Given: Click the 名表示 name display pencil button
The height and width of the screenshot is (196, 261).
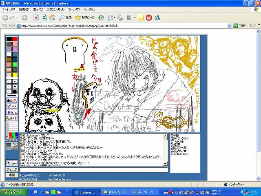Looking at the screenshot, I should point(12,118).
